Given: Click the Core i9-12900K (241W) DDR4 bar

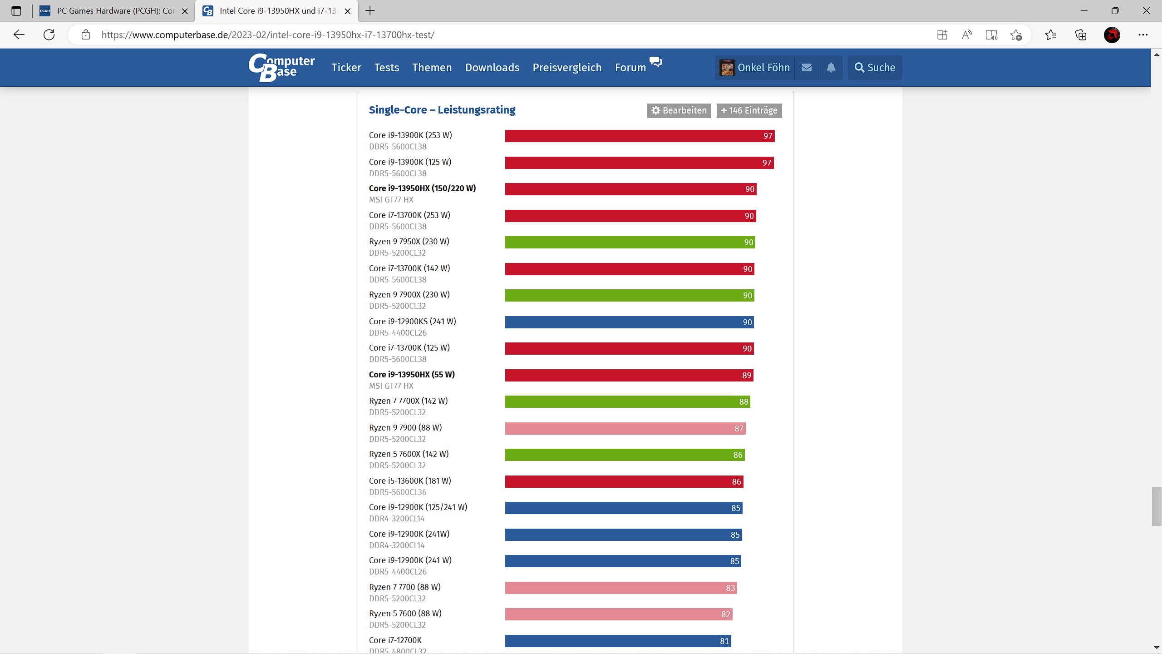Looking at the screenshot, I should click(x=623, y=535).
